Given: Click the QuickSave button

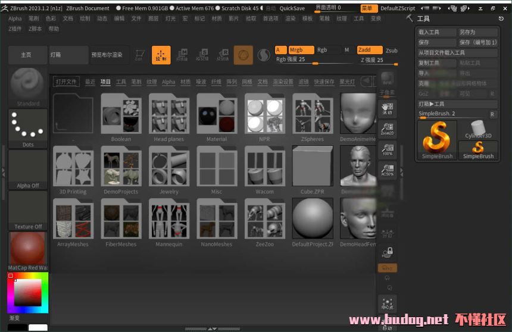Looking at the screenshot, I should [292, 8].
